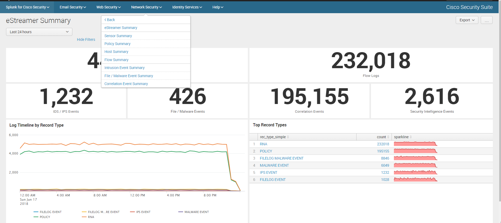
Task: Choose Sensor Summary from menu
Action: [x=118, y=36]
